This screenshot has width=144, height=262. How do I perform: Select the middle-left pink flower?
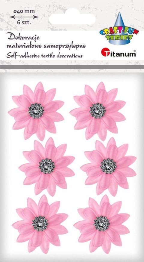[x=47, y=166]
